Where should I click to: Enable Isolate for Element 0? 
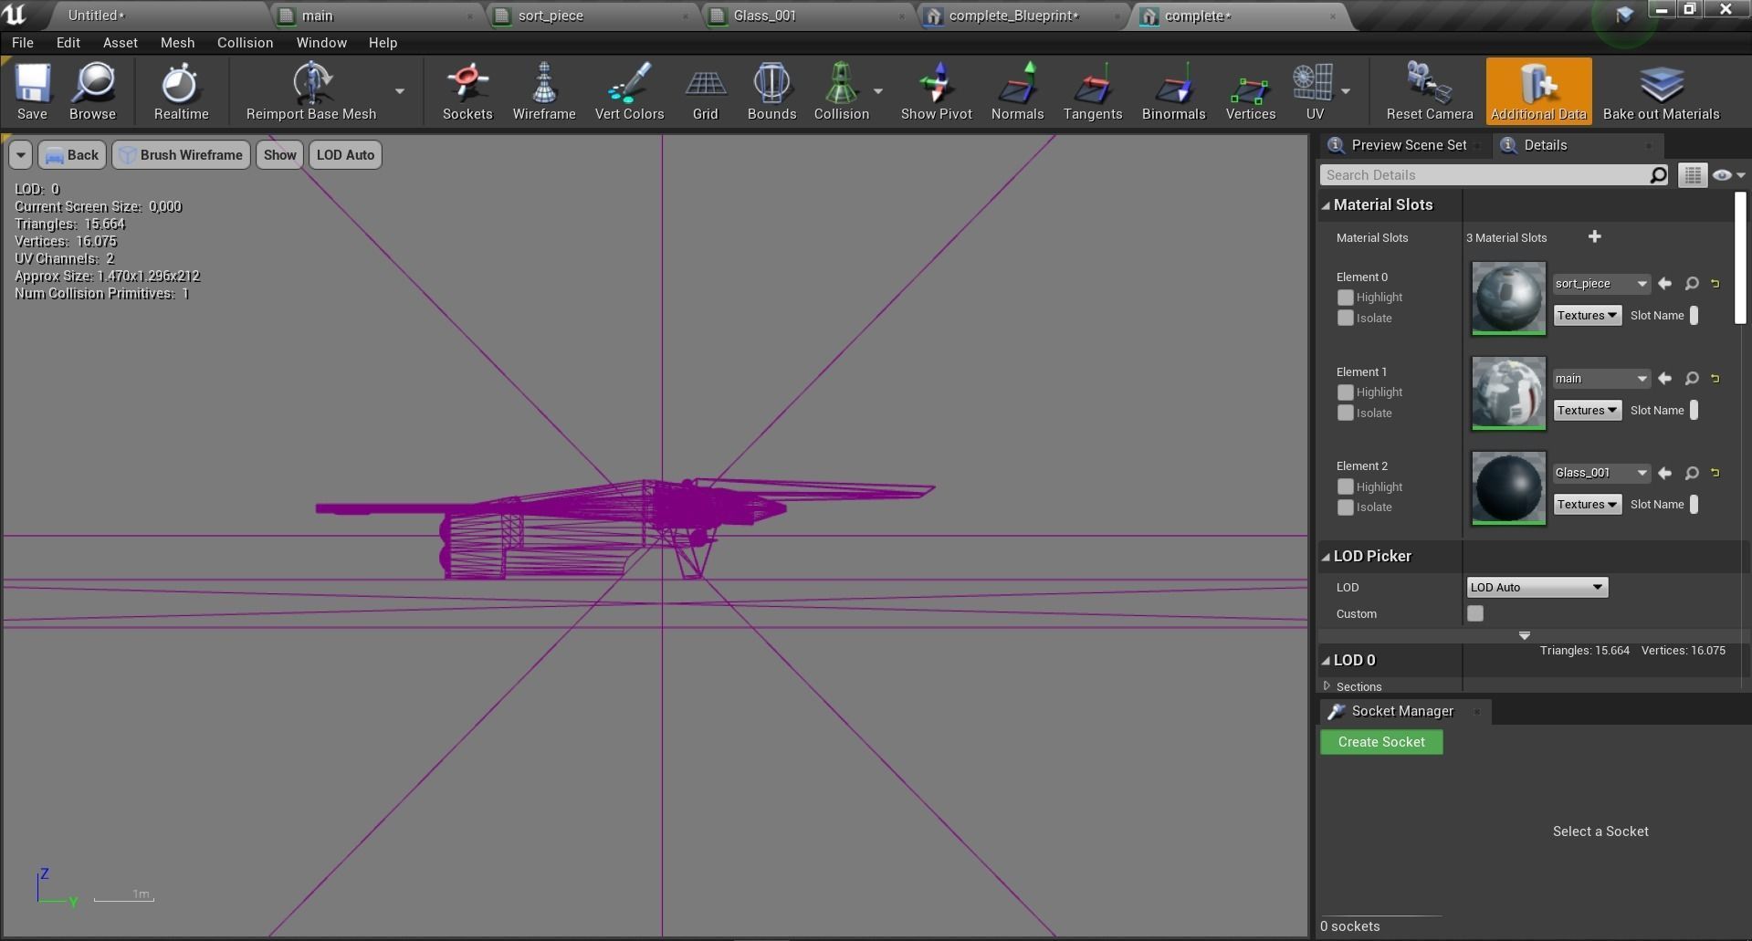coord(1345,318)
